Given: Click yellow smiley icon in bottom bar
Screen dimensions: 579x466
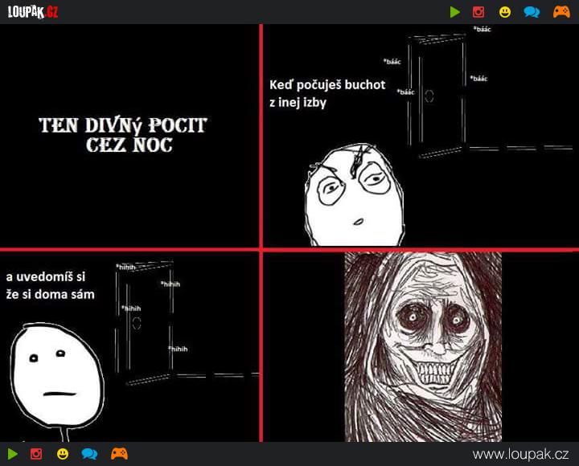Looking at the screenshot, I should pos(63,454).
